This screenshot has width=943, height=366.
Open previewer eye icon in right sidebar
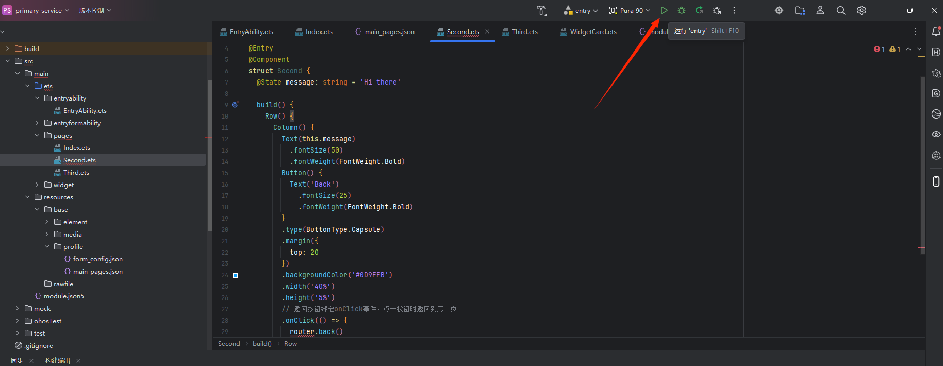(936, 135)
